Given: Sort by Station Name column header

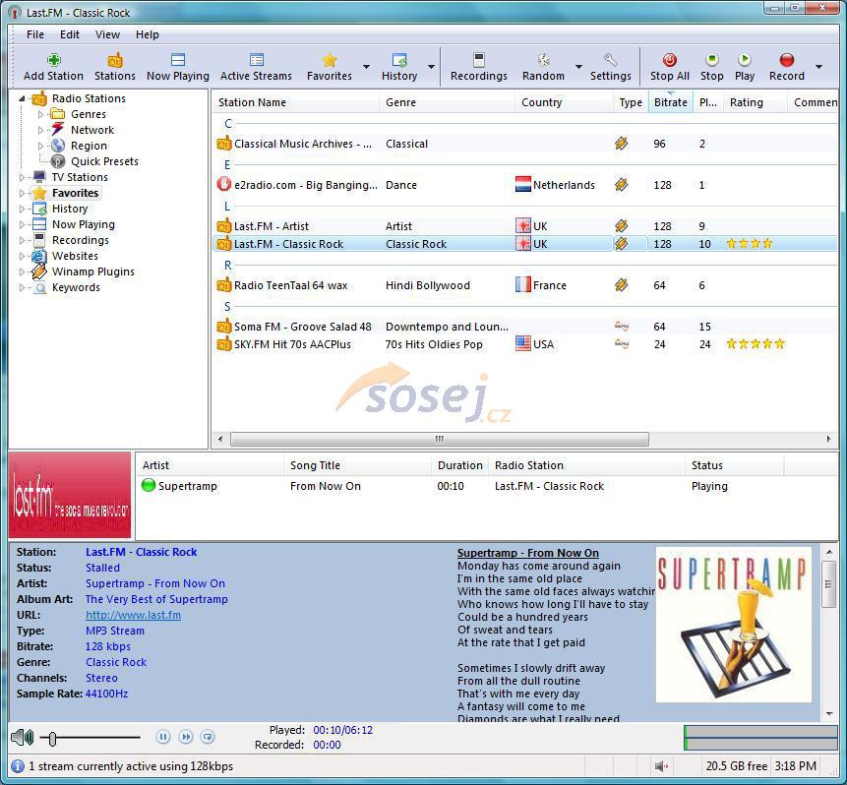Looking at the screenshot, I should tap(295, 102).
